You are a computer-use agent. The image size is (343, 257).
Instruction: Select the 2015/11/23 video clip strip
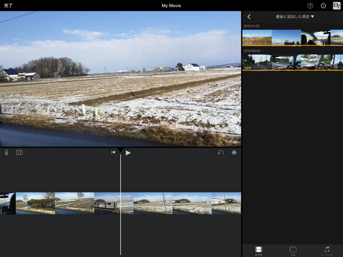(x=293, y=38)
